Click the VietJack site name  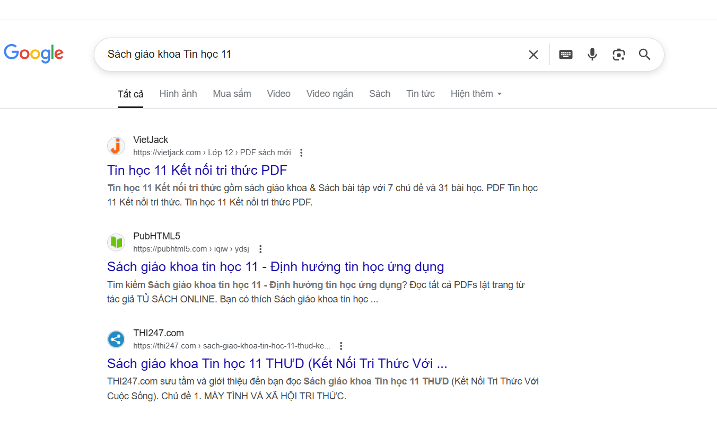[x=151, y=140]
